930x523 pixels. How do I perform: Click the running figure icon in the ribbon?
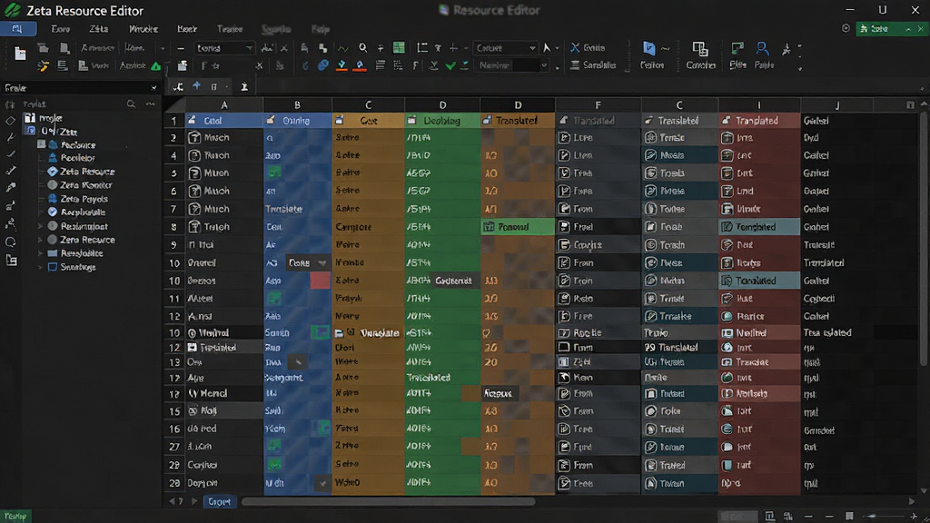(x=787, y=49)
